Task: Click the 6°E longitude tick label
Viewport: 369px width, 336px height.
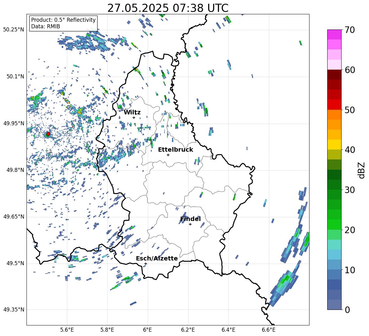Action: point(147,330)
